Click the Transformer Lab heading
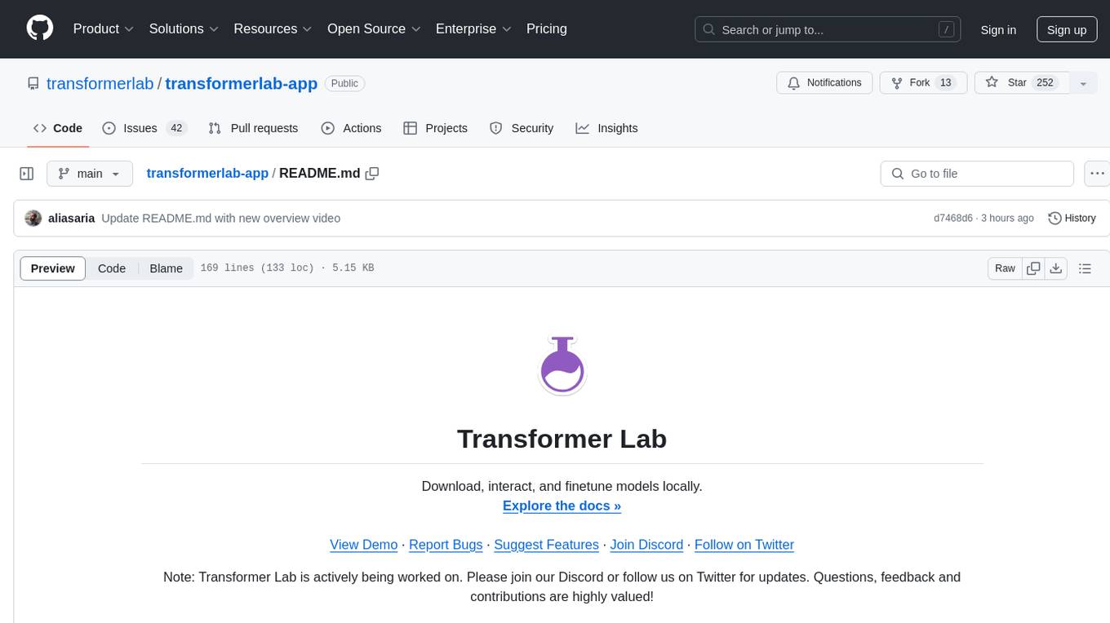This screenshot has height=623, width=1110. pyautogui.click(x=562, y=439)
